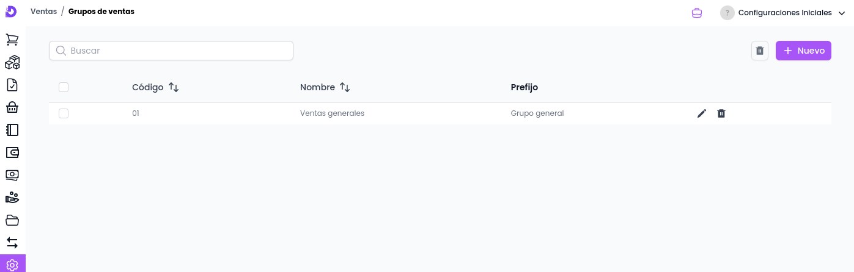Screen dimensions: 854x272
Task: Go to the Ventas breadcrumb
Action: pyautogui.click(x=43, y=12)
